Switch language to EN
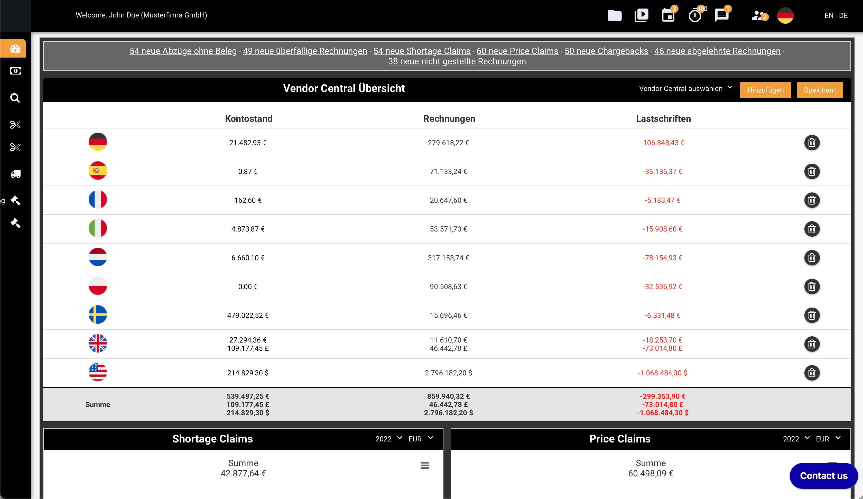The width and height of the screenshot is (863, 499). point(829,16)
